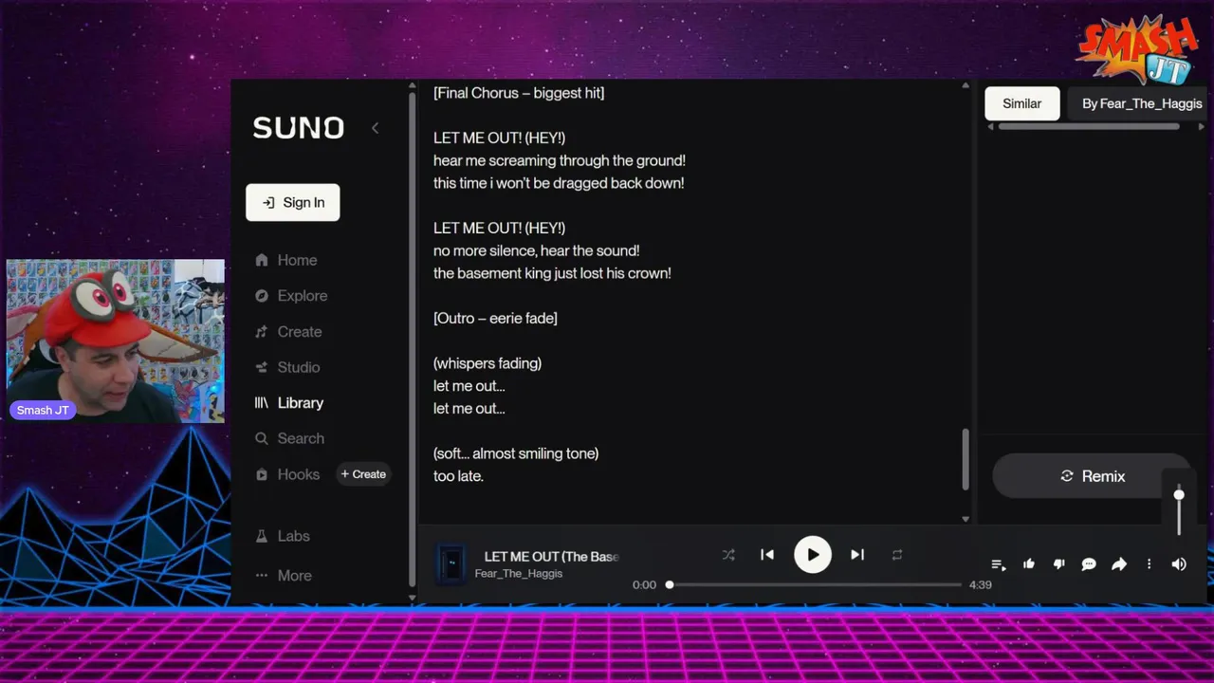1214x683 pixels.
Task: Adjust the vertical volume slider handle
Action: coord(1179,495)
